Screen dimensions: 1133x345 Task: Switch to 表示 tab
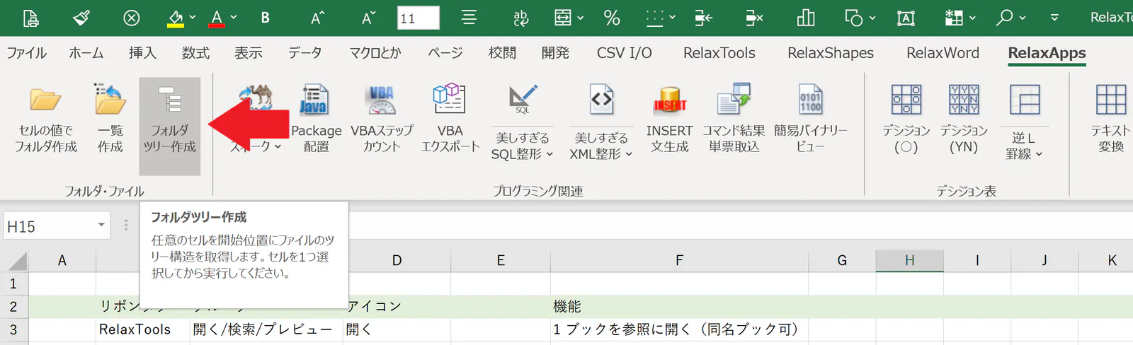pos(249,53)
